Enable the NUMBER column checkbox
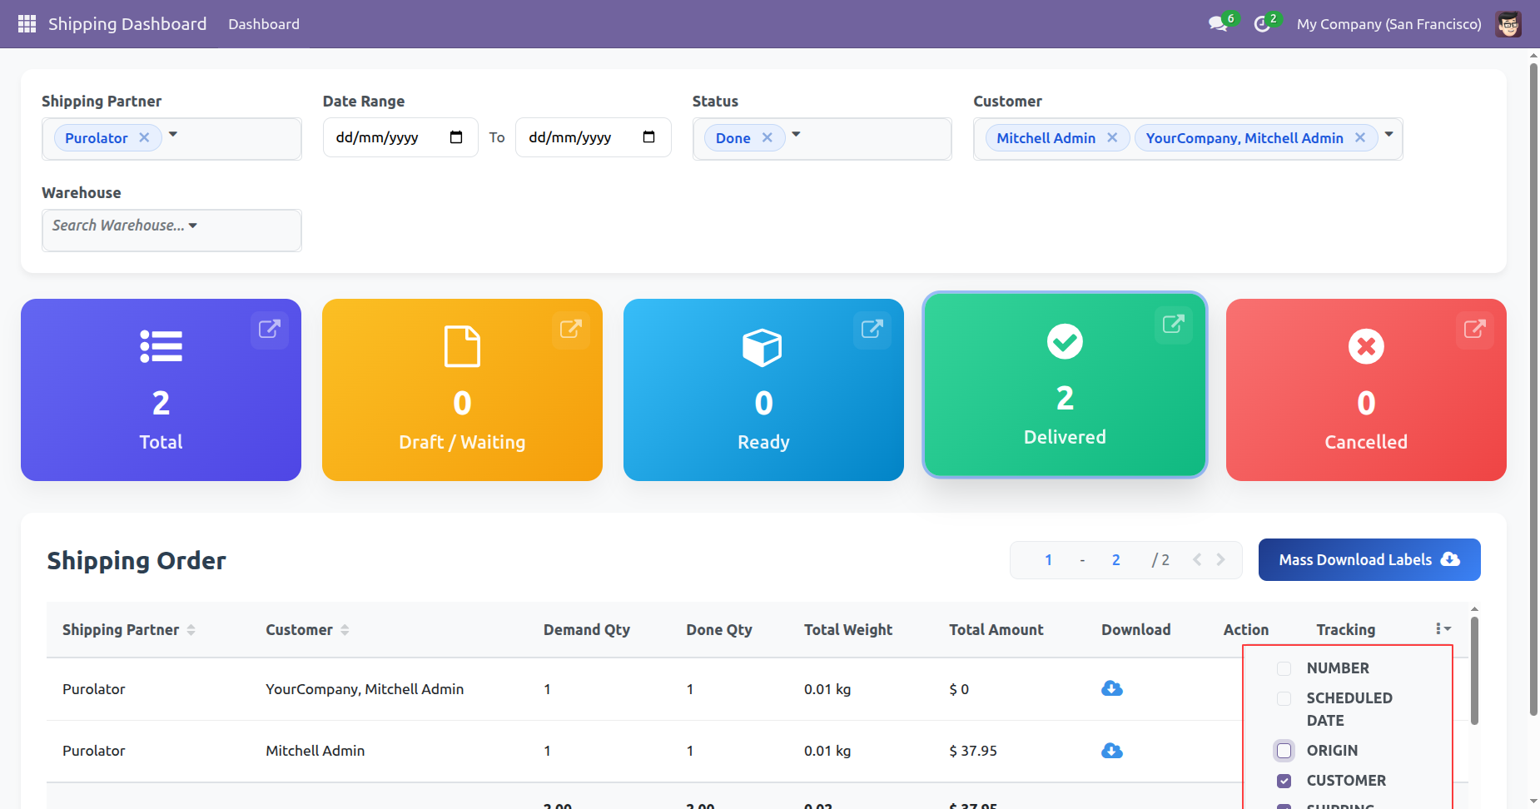Screen dimensions: 1540x809 point(1284,668)
